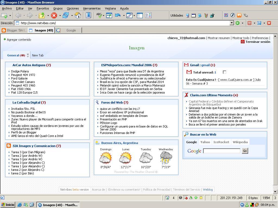This screenshot has height=208, width=278.
Task: Open Peugeot 404 1972 article
Action: [23, 75]
